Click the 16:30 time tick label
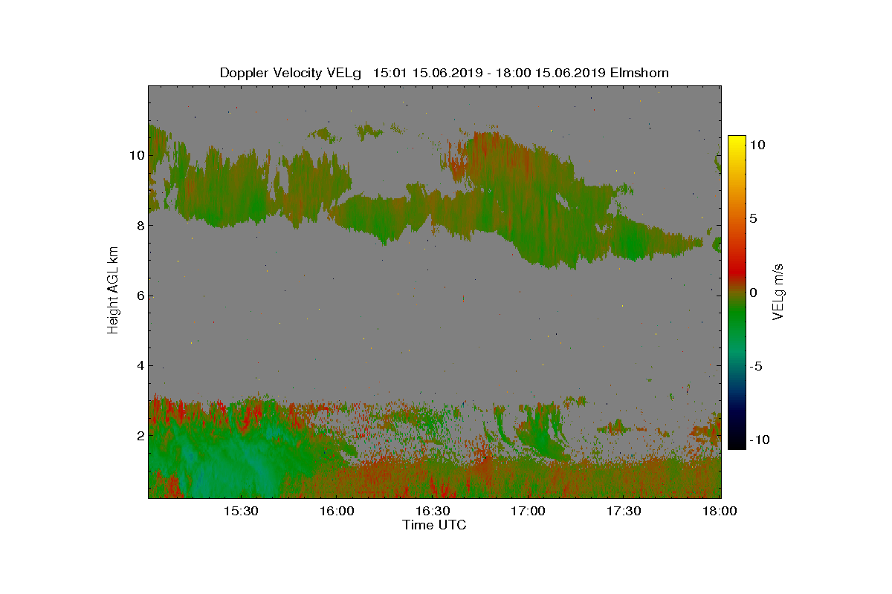The image size is (892, 594). coord(433,511)
